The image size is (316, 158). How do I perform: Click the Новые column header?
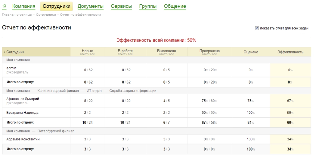pos(87,51)
